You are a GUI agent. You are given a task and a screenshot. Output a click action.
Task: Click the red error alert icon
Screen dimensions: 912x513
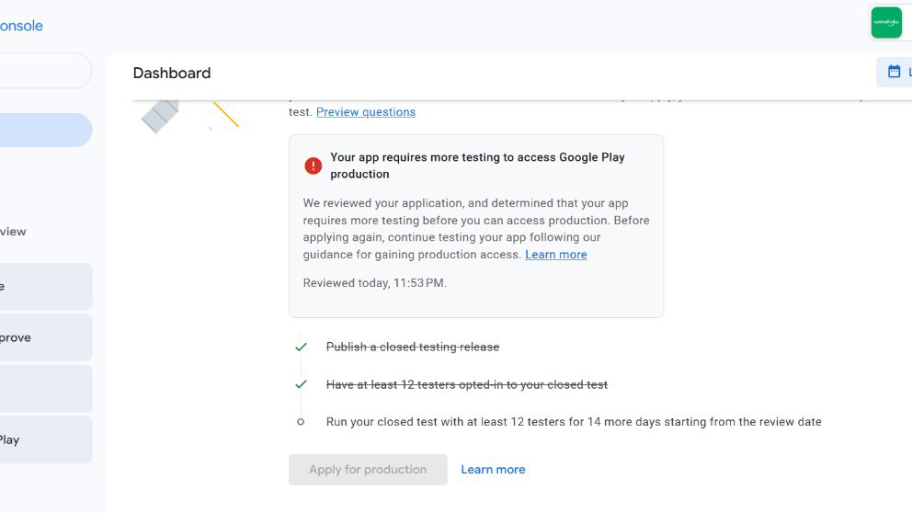313,165
